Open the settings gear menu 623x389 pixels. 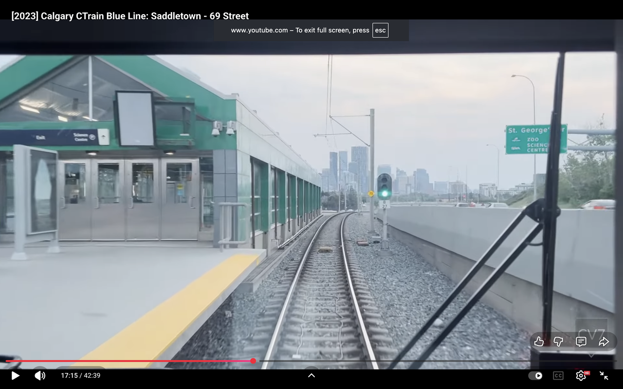(x=581, y=375)
